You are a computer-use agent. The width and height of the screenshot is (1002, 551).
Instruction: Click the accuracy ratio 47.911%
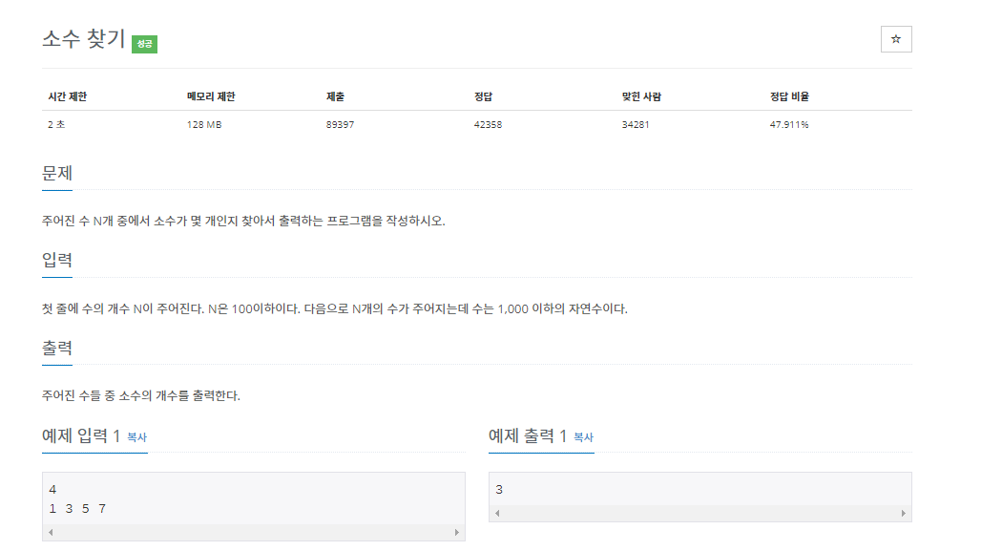[789, 125]
